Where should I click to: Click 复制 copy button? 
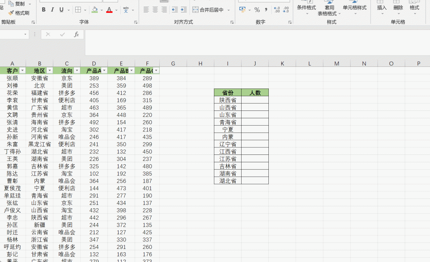coord(16,4)
